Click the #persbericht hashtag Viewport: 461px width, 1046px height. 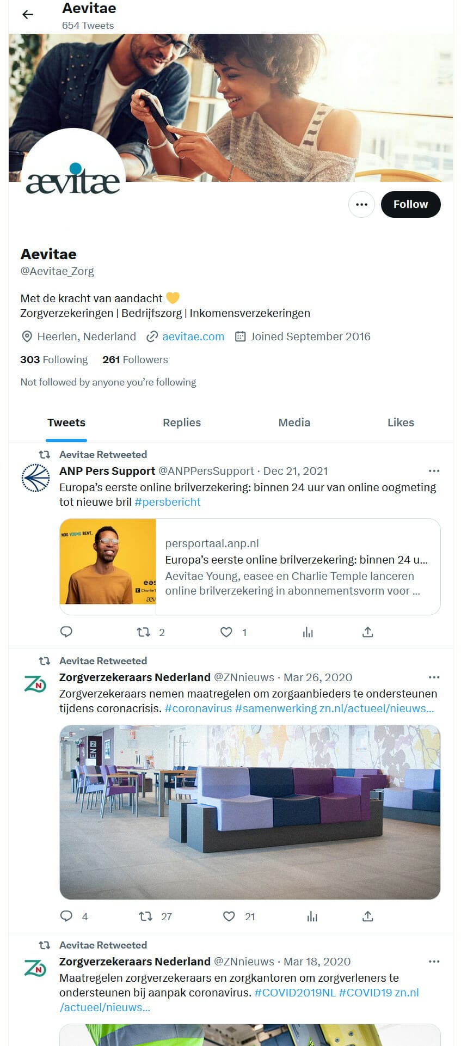168,502
